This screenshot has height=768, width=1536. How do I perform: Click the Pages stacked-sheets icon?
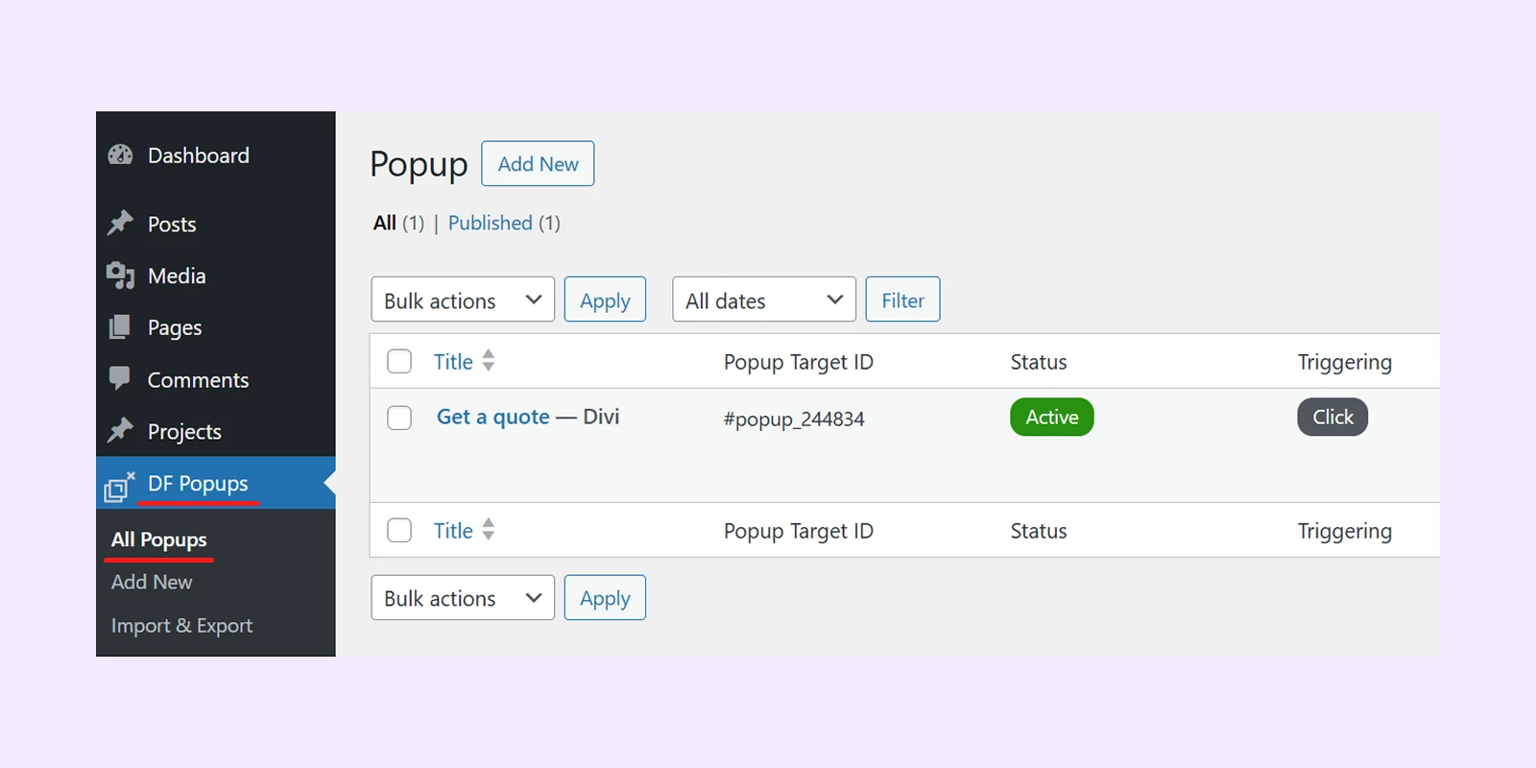tap(120, 327)
